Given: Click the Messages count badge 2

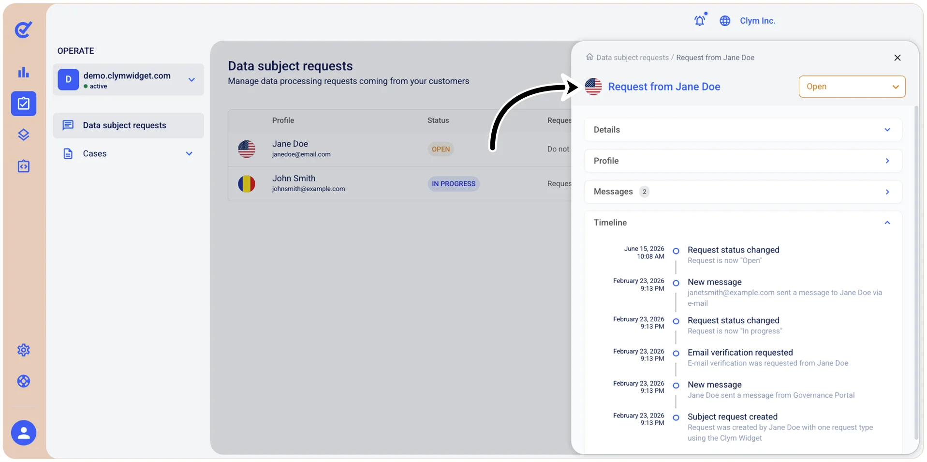Looking at the screenshot, I should pyautogui.click(x=644, y=192).
